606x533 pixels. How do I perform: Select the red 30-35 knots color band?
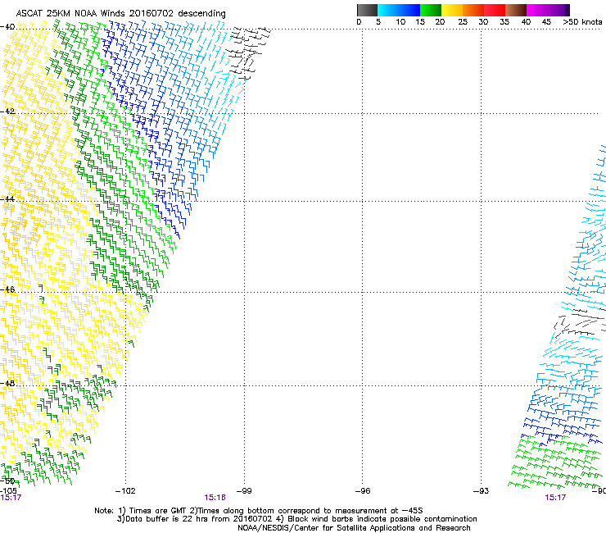[x=495, y=10]
